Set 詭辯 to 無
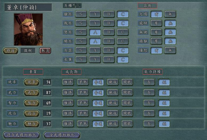 pos(170,23)
